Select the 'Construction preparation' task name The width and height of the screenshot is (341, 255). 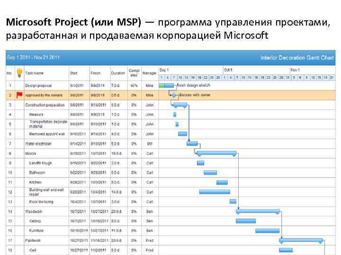coord(45,105)
